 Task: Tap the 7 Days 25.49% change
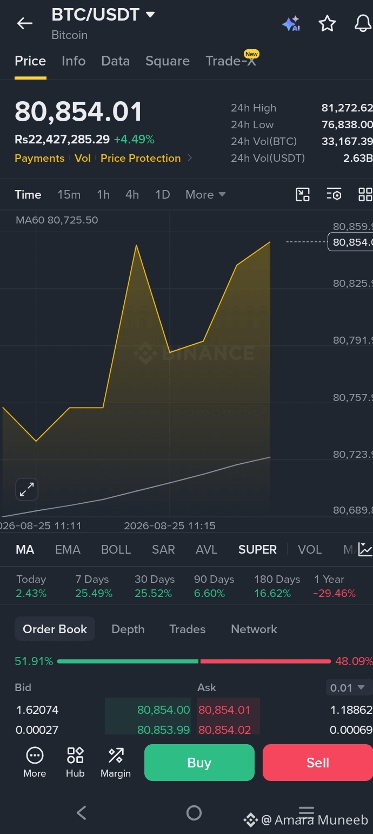[94, 586]
